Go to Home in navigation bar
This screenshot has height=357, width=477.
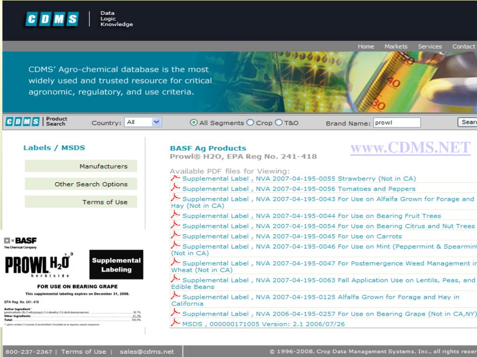pyautogui.click(x=366, y=46)
